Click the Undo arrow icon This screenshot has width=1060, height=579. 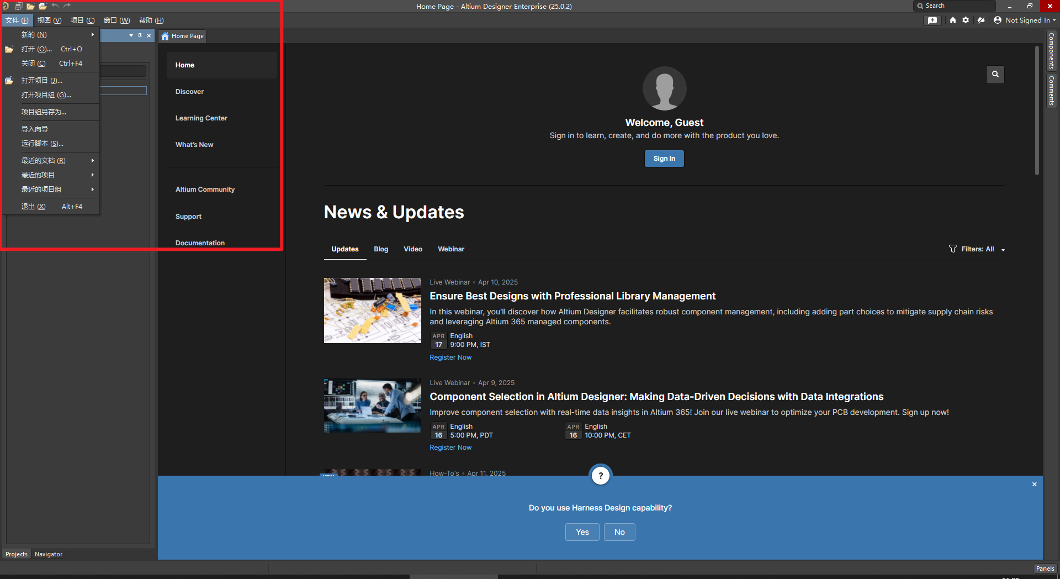click(x=55, y=6)
